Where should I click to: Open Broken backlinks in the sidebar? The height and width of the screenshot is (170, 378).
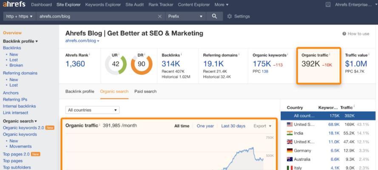(16, 65)
